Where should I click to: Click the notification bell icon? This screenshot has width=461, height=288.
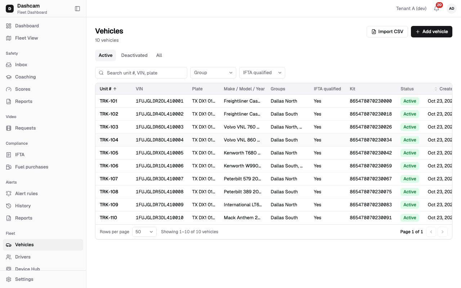coord(437,9)
